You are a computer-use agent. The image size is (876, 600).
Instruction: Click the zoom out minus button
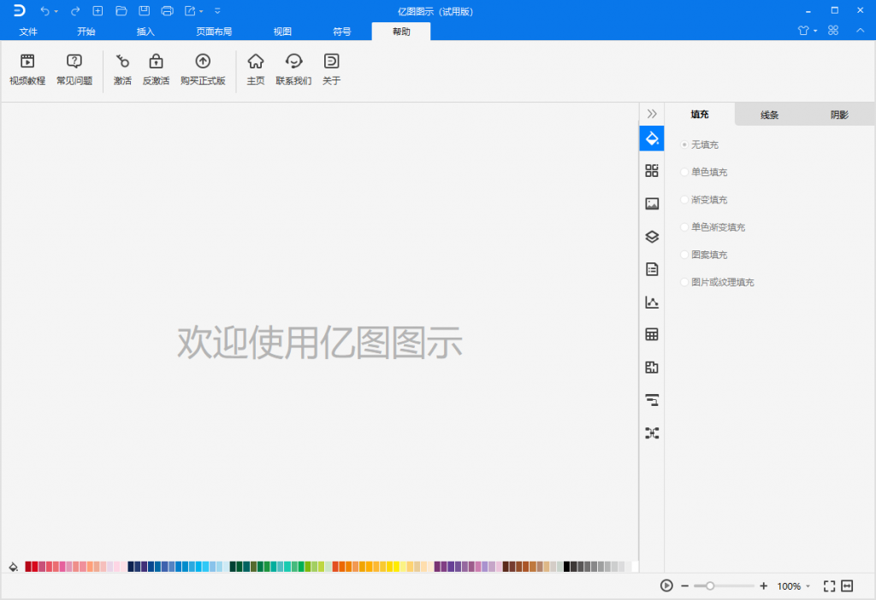click(x=684, y=586)
